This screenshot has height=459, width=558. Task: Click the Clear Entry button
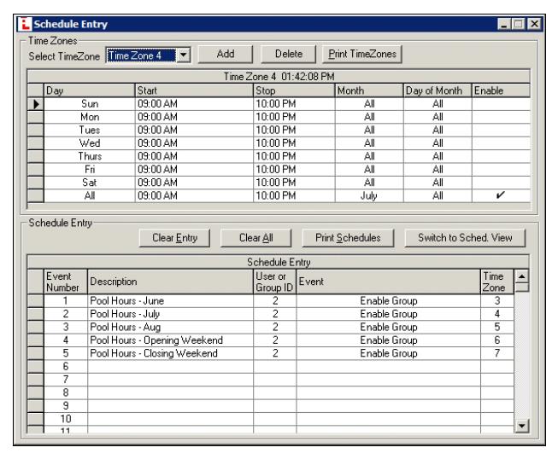pos(174,238)
